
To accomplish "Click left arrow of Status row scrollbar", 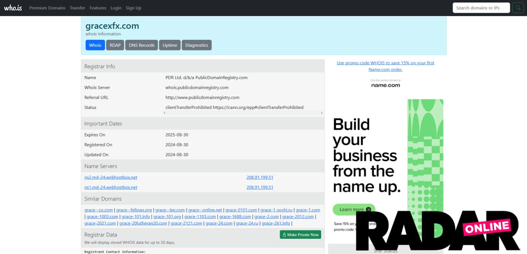I will click(x=165, y=113).
